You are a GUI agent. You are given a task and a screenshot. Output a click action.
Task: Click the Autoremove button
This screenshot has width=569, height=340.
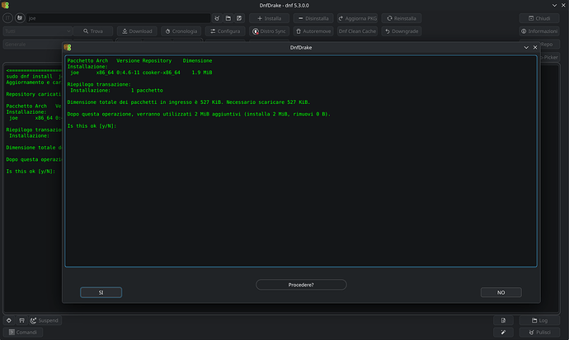coord(313,31)
